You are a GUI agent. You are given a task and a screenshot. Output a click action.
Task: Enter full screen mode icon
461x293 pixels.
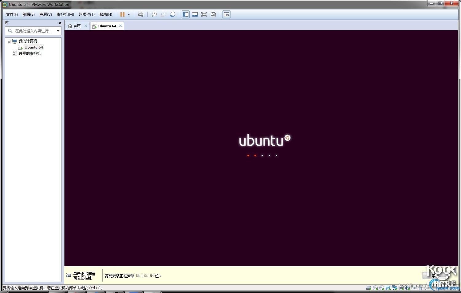point(204,14)
